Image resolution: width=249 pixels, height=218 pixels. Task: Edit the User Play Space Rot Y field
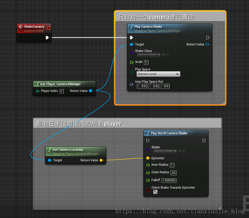[153, 86]
